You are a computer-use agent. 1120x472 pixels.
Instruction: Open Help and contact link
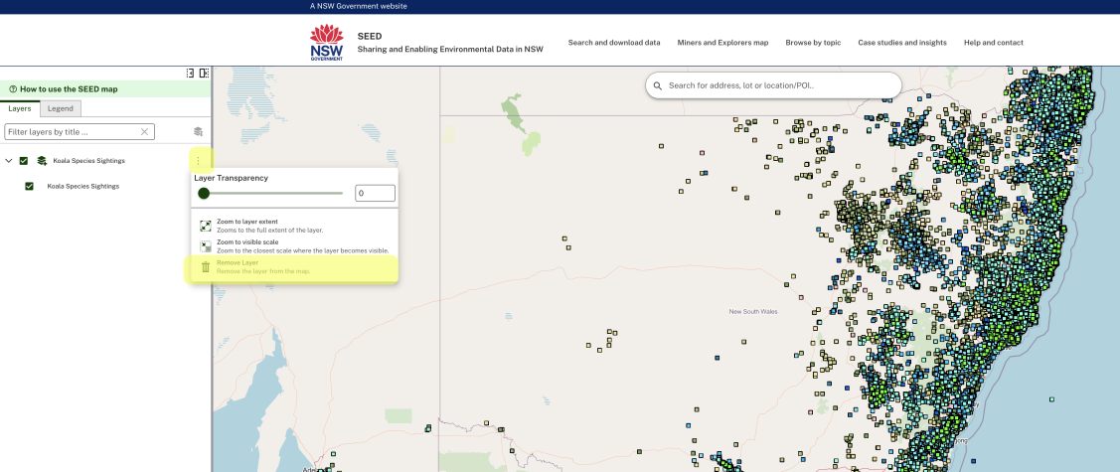tap(994, 43)
